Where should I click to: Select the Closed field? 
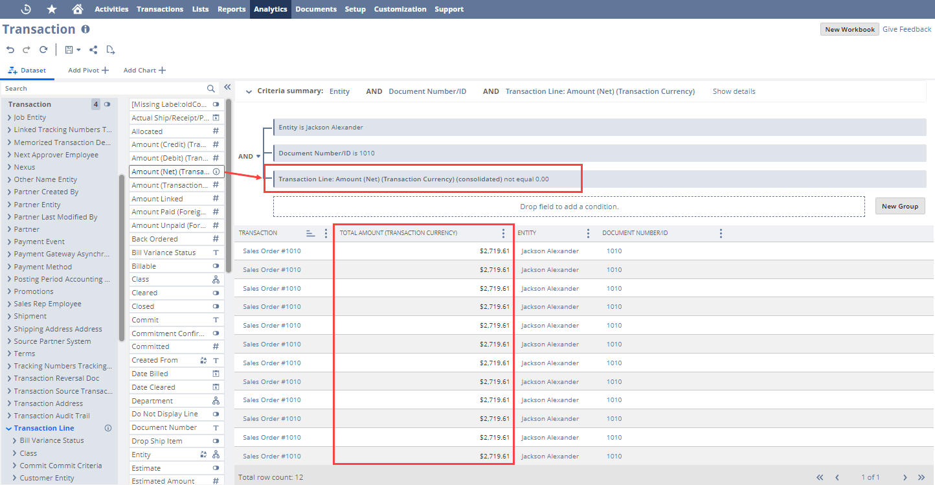coord(177,306)
